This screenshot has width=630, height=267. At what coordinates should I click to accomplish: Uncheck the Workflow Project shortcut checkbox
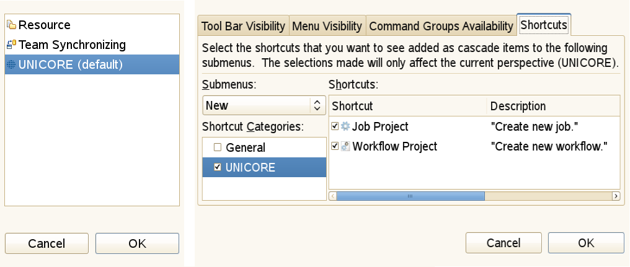(335, 147)
